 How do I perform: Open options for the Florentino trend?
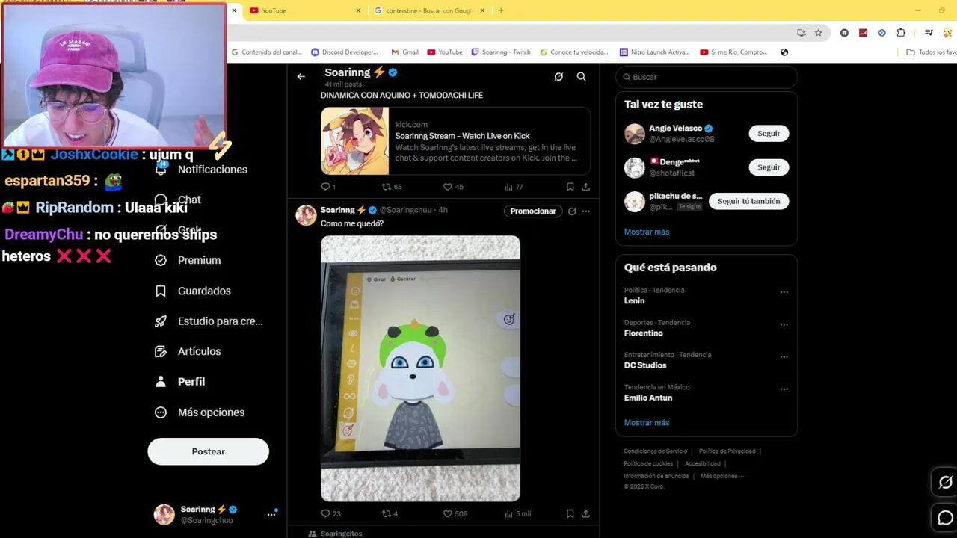point(784,324)
